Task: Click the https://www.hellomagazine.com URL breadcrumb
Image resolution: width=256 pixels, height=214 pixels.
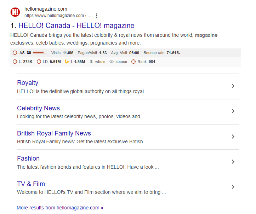Action: [58, 16]
